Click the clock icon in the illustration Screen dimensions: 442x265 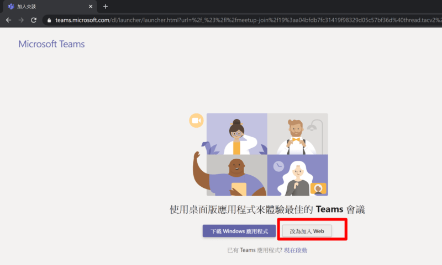[278, 165]
